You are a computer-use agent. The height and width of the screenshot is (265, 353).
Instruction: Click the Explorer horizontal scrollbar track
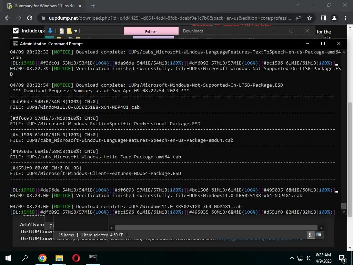pyautogui.click(x=216, y=228)
